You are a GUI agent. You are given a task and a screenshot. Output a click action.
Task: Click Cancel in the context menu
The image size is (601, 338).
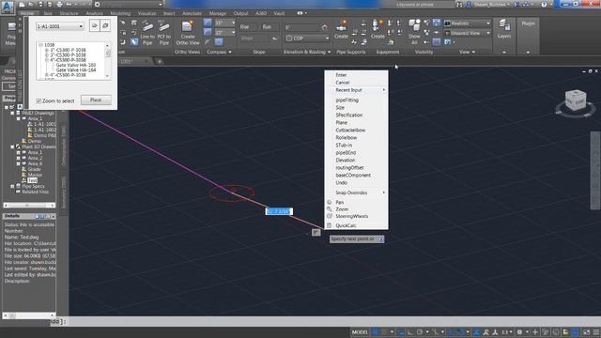tap(342, 83)
